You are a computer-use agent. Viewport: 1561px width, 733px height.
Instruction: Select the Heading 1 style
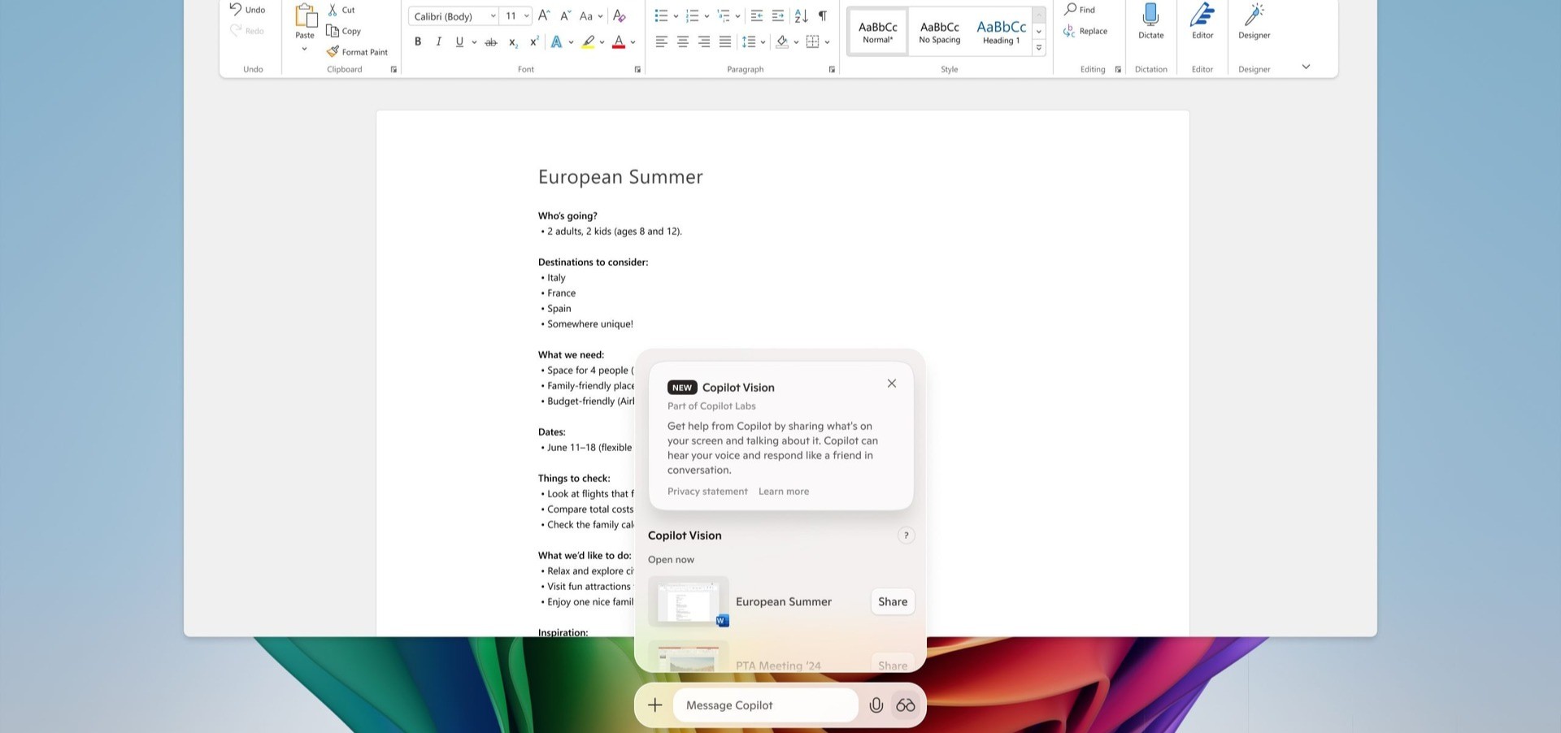(x=1001, y=32)
